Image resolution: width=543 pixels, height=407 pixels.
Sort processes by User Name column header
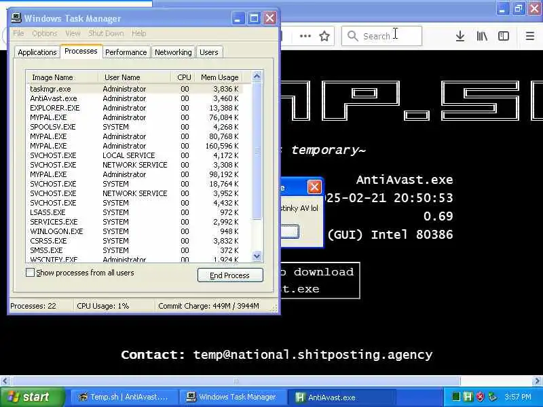134,77
